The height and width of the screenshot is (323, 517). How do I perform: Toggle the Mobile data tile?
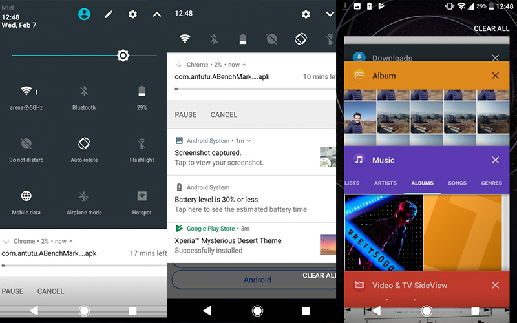pyautogui.click(x=26, y=203)
